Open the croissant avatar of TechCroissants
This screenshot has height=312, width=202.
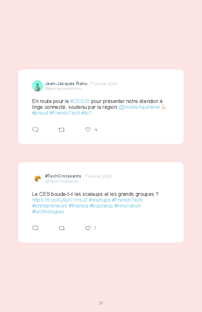[38, 178]
